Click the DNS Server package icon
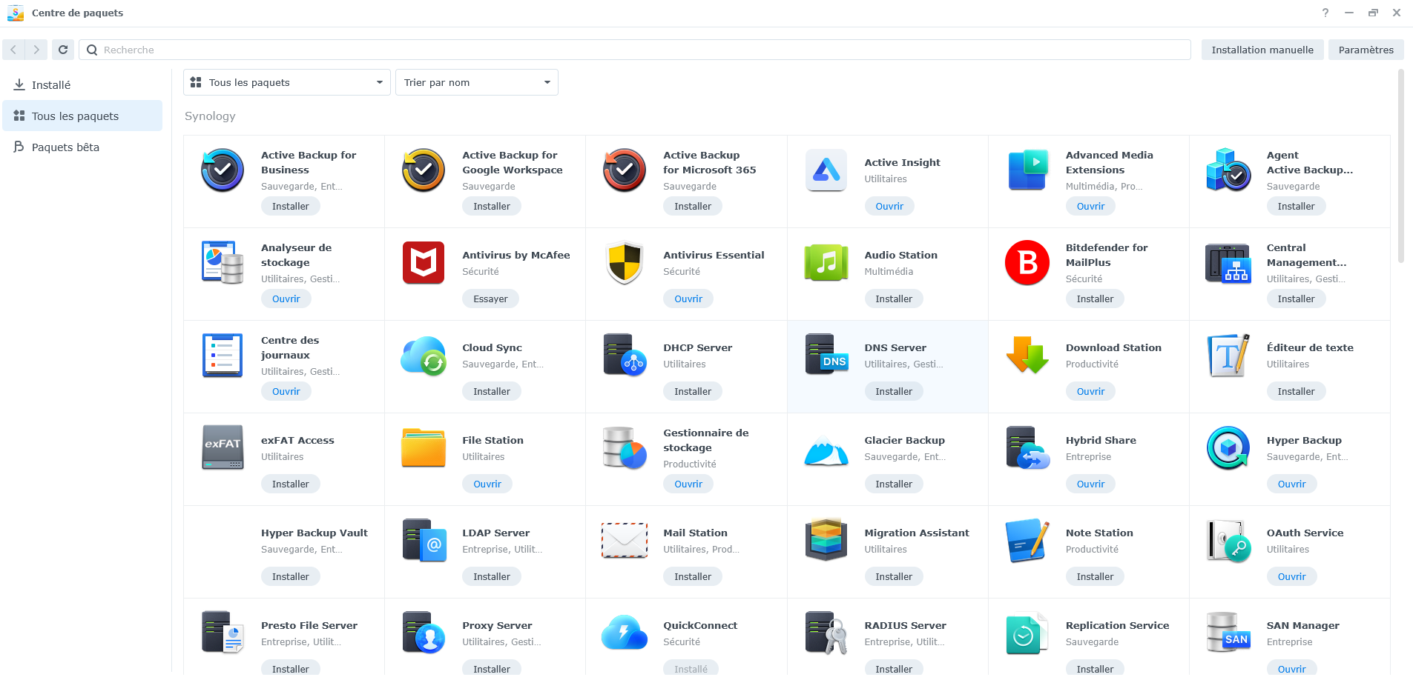Image resolution: width=1413 pixels, height=680 pixels. 826,356
